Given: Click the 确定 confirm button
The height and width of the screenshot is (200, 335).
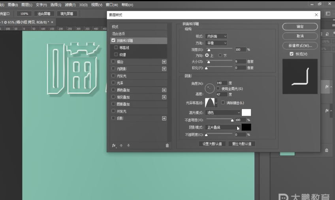Looking at the screenshot, I should pyautogui.click(x=300, y=27).
